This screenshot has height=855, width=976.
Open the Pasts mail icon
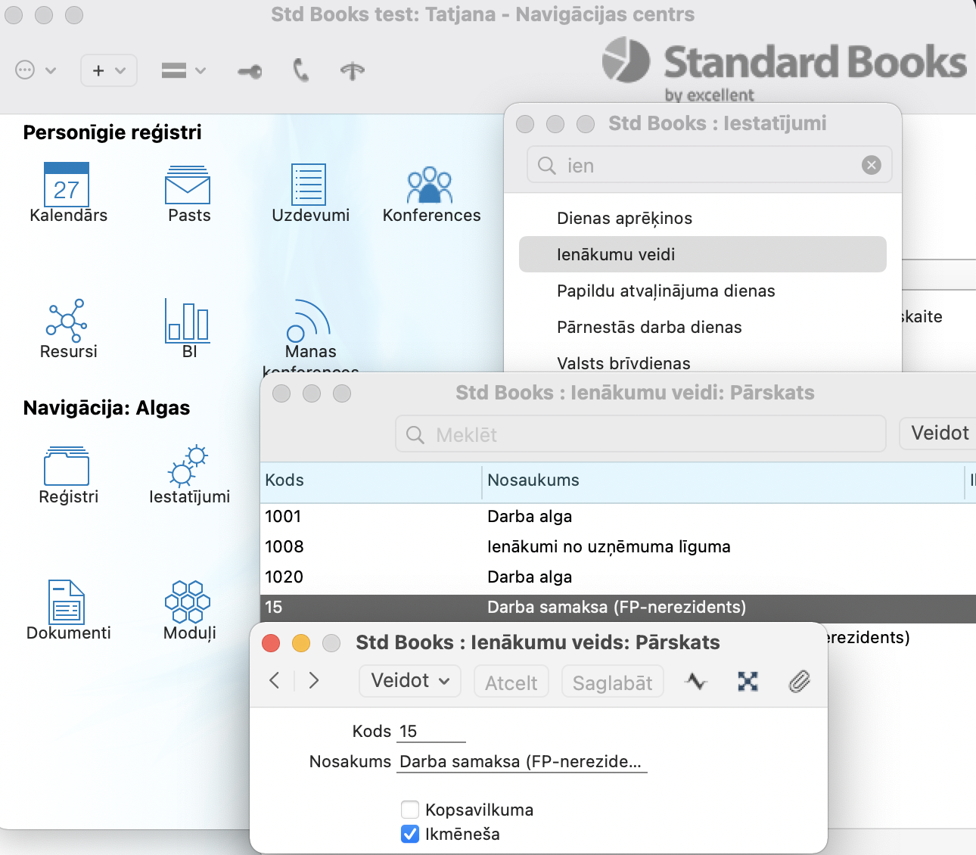(x=188, y=185)
